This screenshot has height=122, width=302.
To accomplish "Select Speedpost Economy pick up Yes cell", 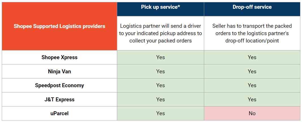I will [x=161, y=85].
